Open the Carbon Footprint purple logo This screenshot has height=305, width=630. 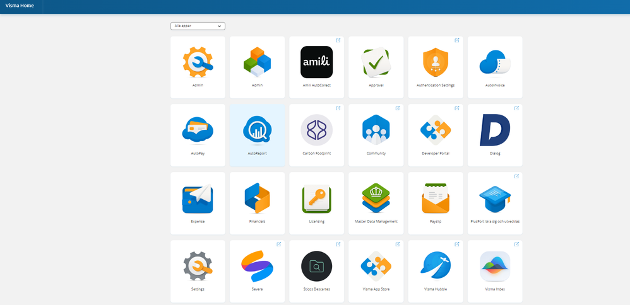[317, 130]
